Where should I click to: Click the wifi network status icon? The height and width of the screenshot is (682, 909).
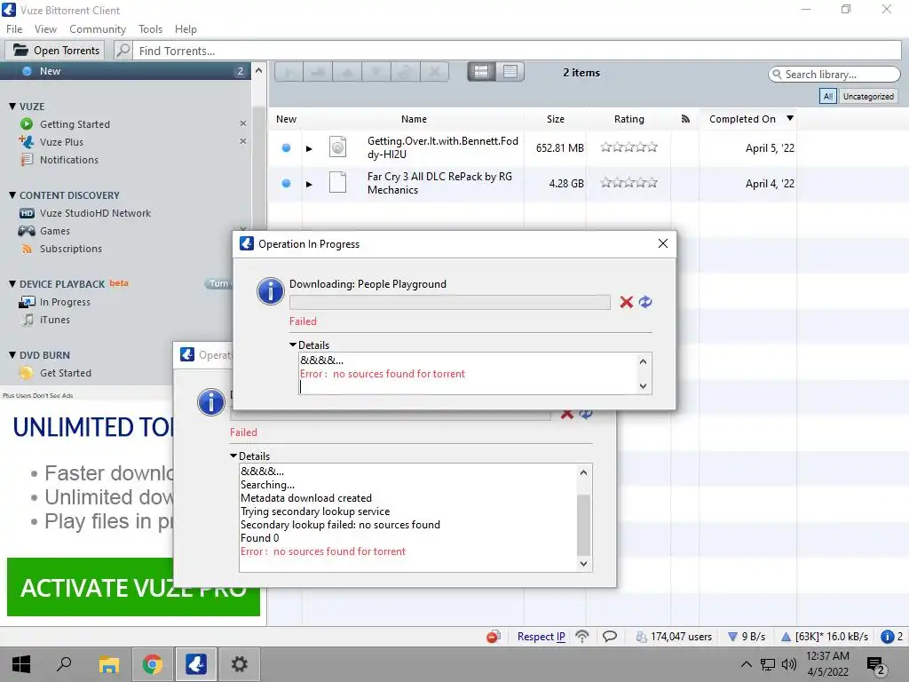click(x=582, y=637)
